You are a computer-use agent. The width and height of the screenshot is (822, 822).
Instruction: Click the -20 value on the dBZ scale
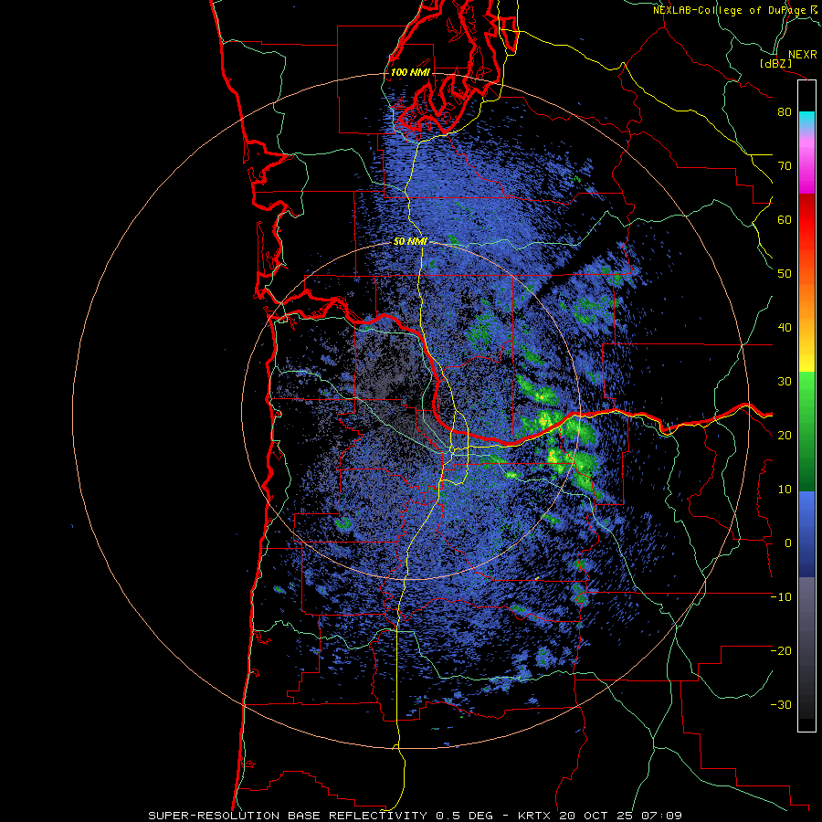point(781,650)
